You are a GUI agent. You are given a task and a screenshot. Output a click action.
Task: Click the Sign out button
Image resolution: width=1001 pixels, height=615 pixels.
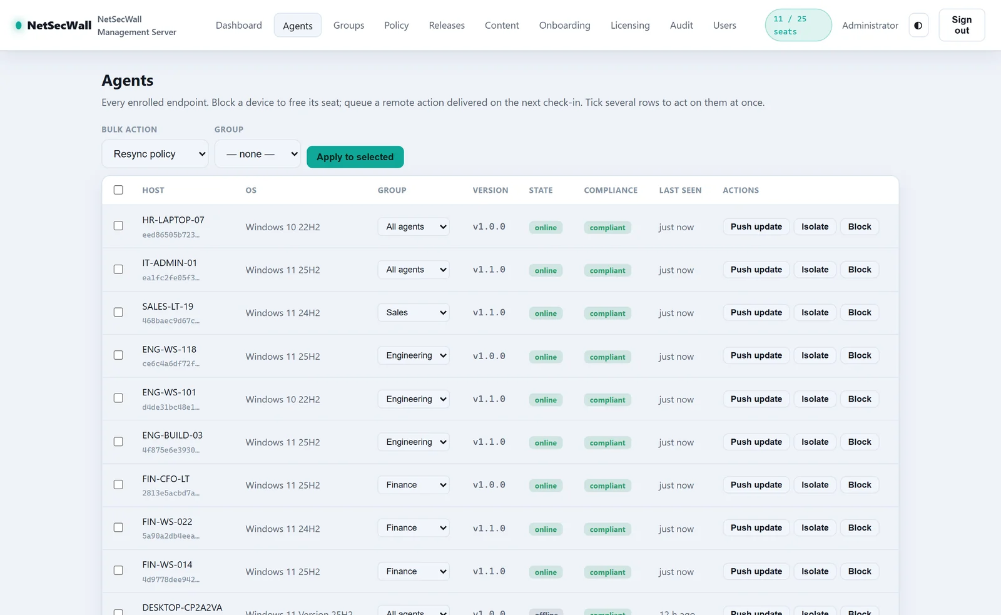click(x=962, y=25)
